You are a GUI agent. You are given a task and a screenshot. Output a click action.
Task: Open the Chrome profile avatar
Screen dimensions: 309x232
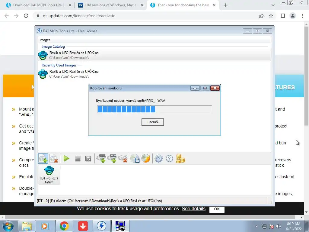pyautogui.click(x=293, y=16)
